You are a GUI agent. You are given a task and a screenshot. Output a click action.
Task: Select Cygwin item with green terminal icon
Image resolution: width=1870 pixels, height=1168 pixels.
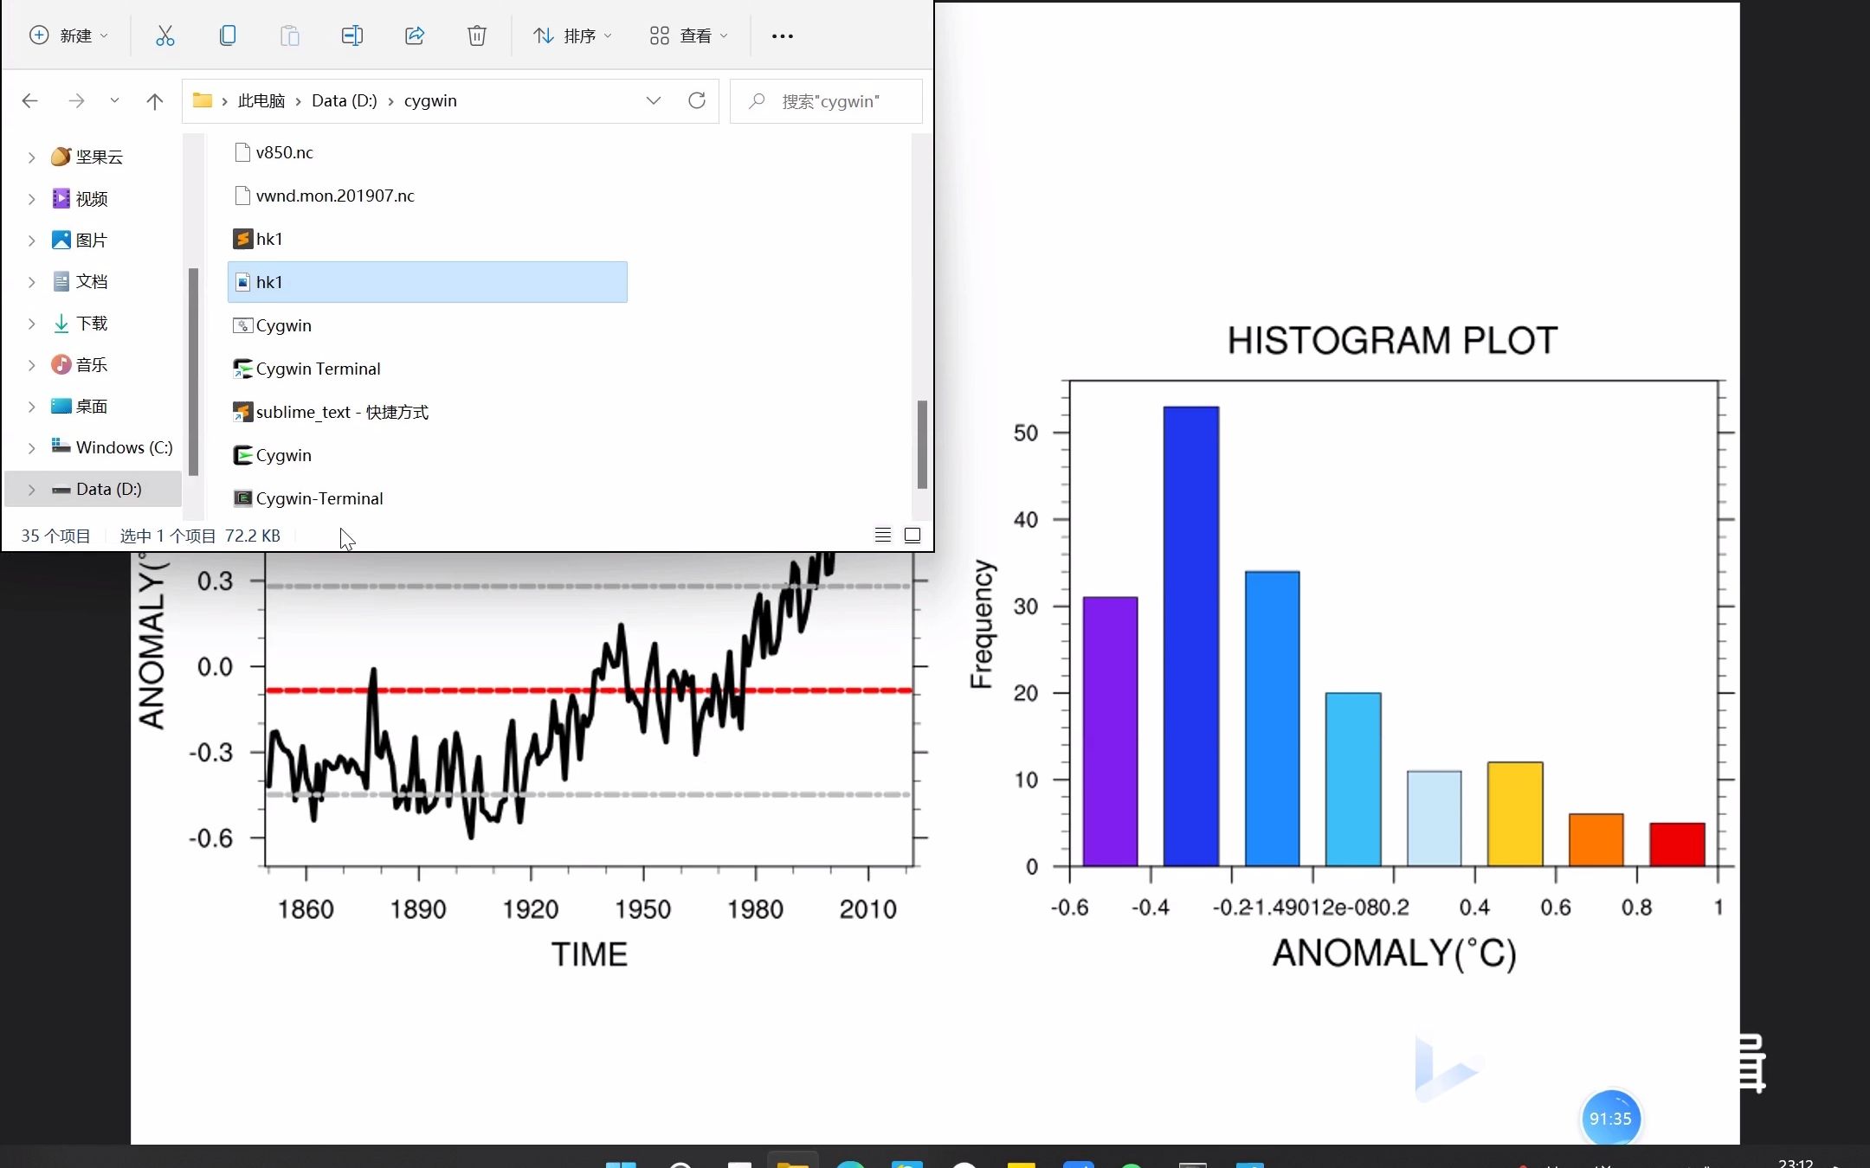point(273,455)
